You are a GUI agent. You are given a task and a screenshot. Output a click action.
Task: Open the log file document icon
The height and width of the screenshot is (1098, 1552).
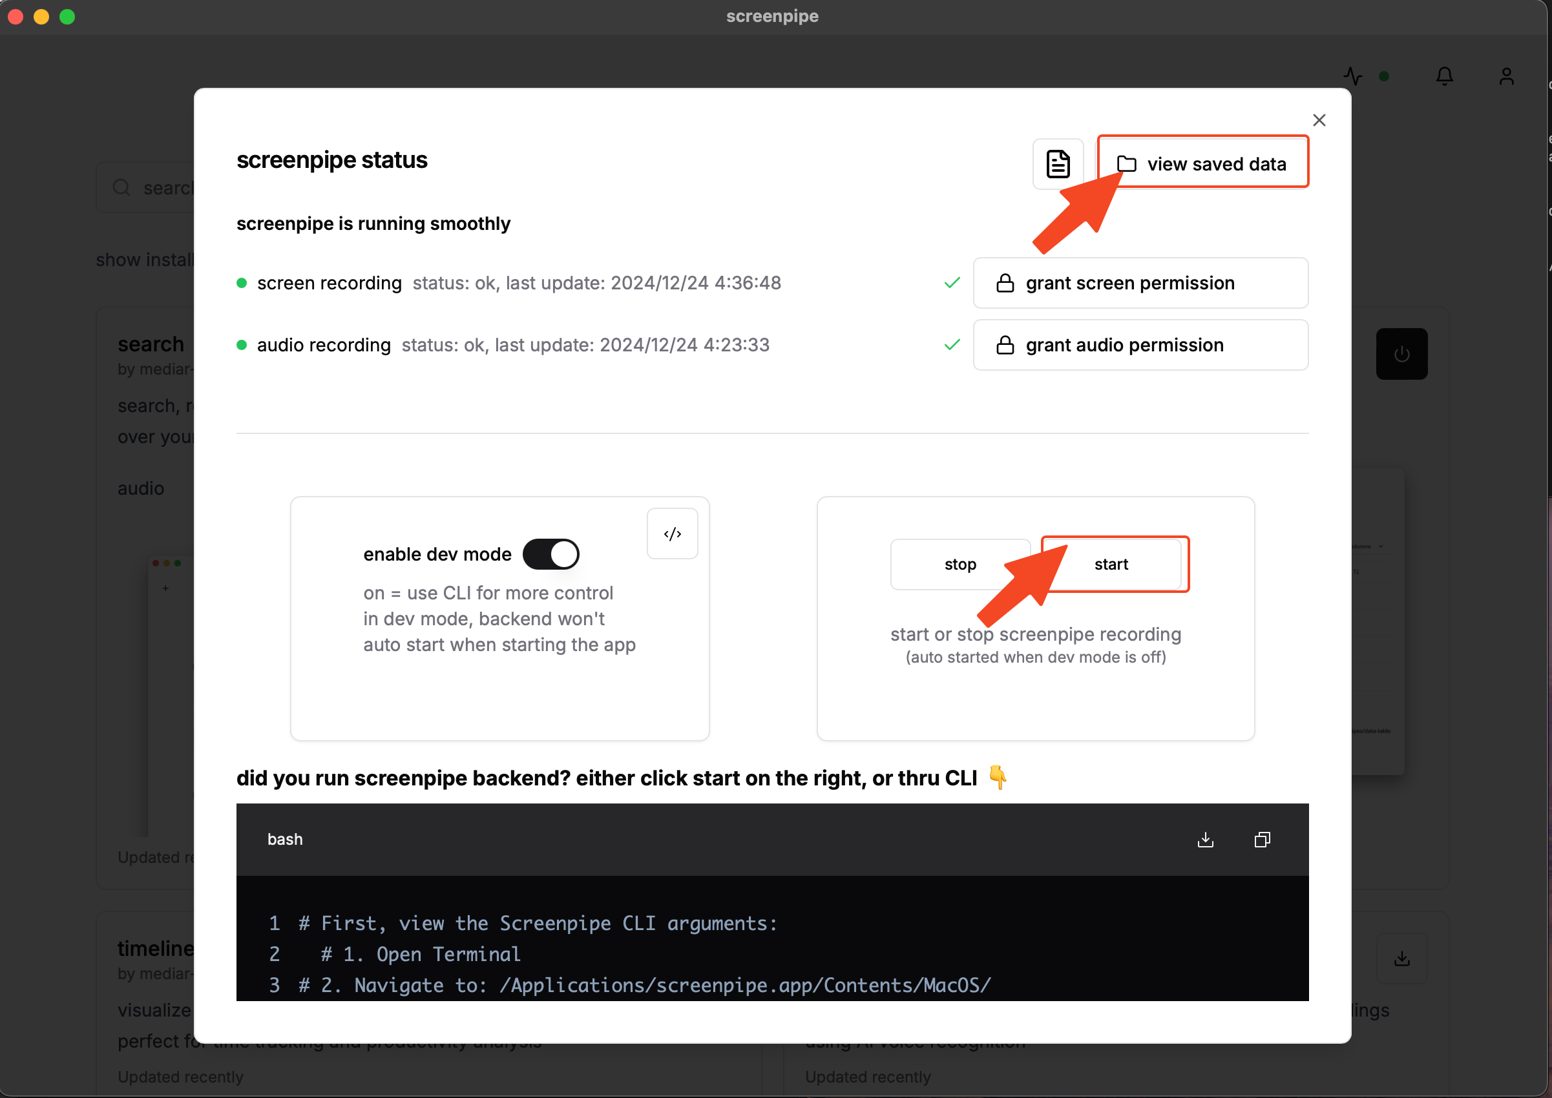point(1058,164)
